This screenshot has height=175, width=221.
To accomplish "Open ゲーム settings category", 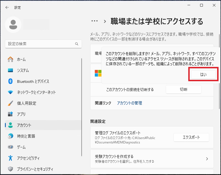I will click(21, 147).
